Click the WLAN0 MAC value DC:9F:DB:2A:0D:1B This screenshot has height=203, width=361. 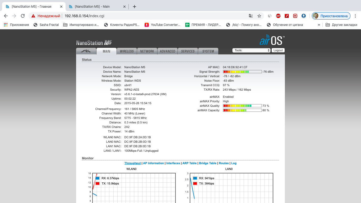(x=138, y=137)
